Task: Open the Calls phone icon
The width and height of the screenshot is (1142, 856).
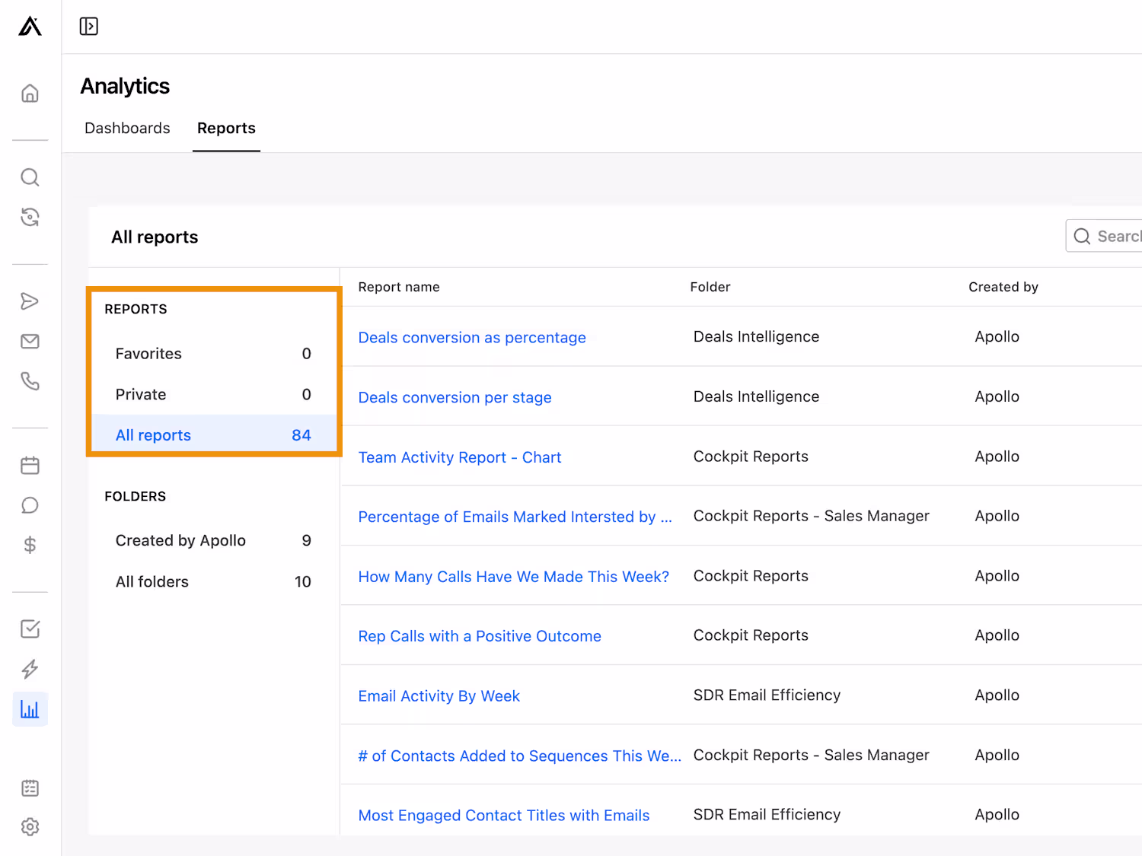Action: pyautogui.click(x=30, y=381)
